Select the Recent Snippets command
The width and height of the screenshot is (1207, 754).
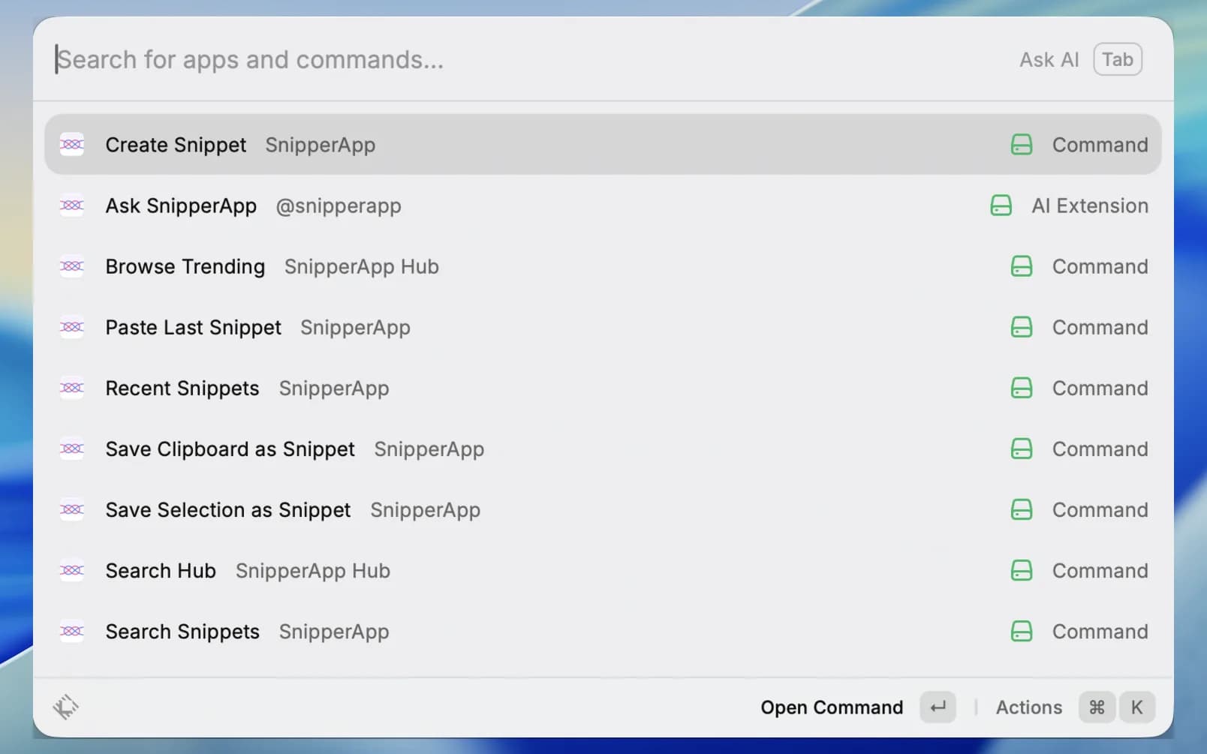coord(603,388)
